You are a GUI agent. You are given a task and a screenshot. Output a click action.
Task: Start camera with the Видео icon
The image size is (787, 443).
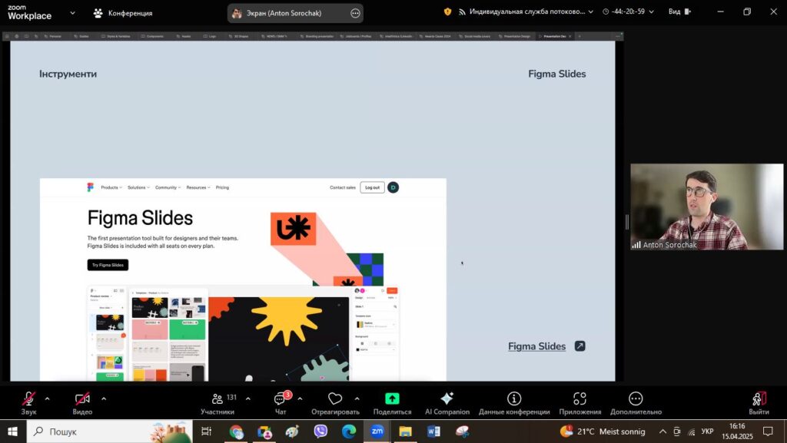pos(82,398)
